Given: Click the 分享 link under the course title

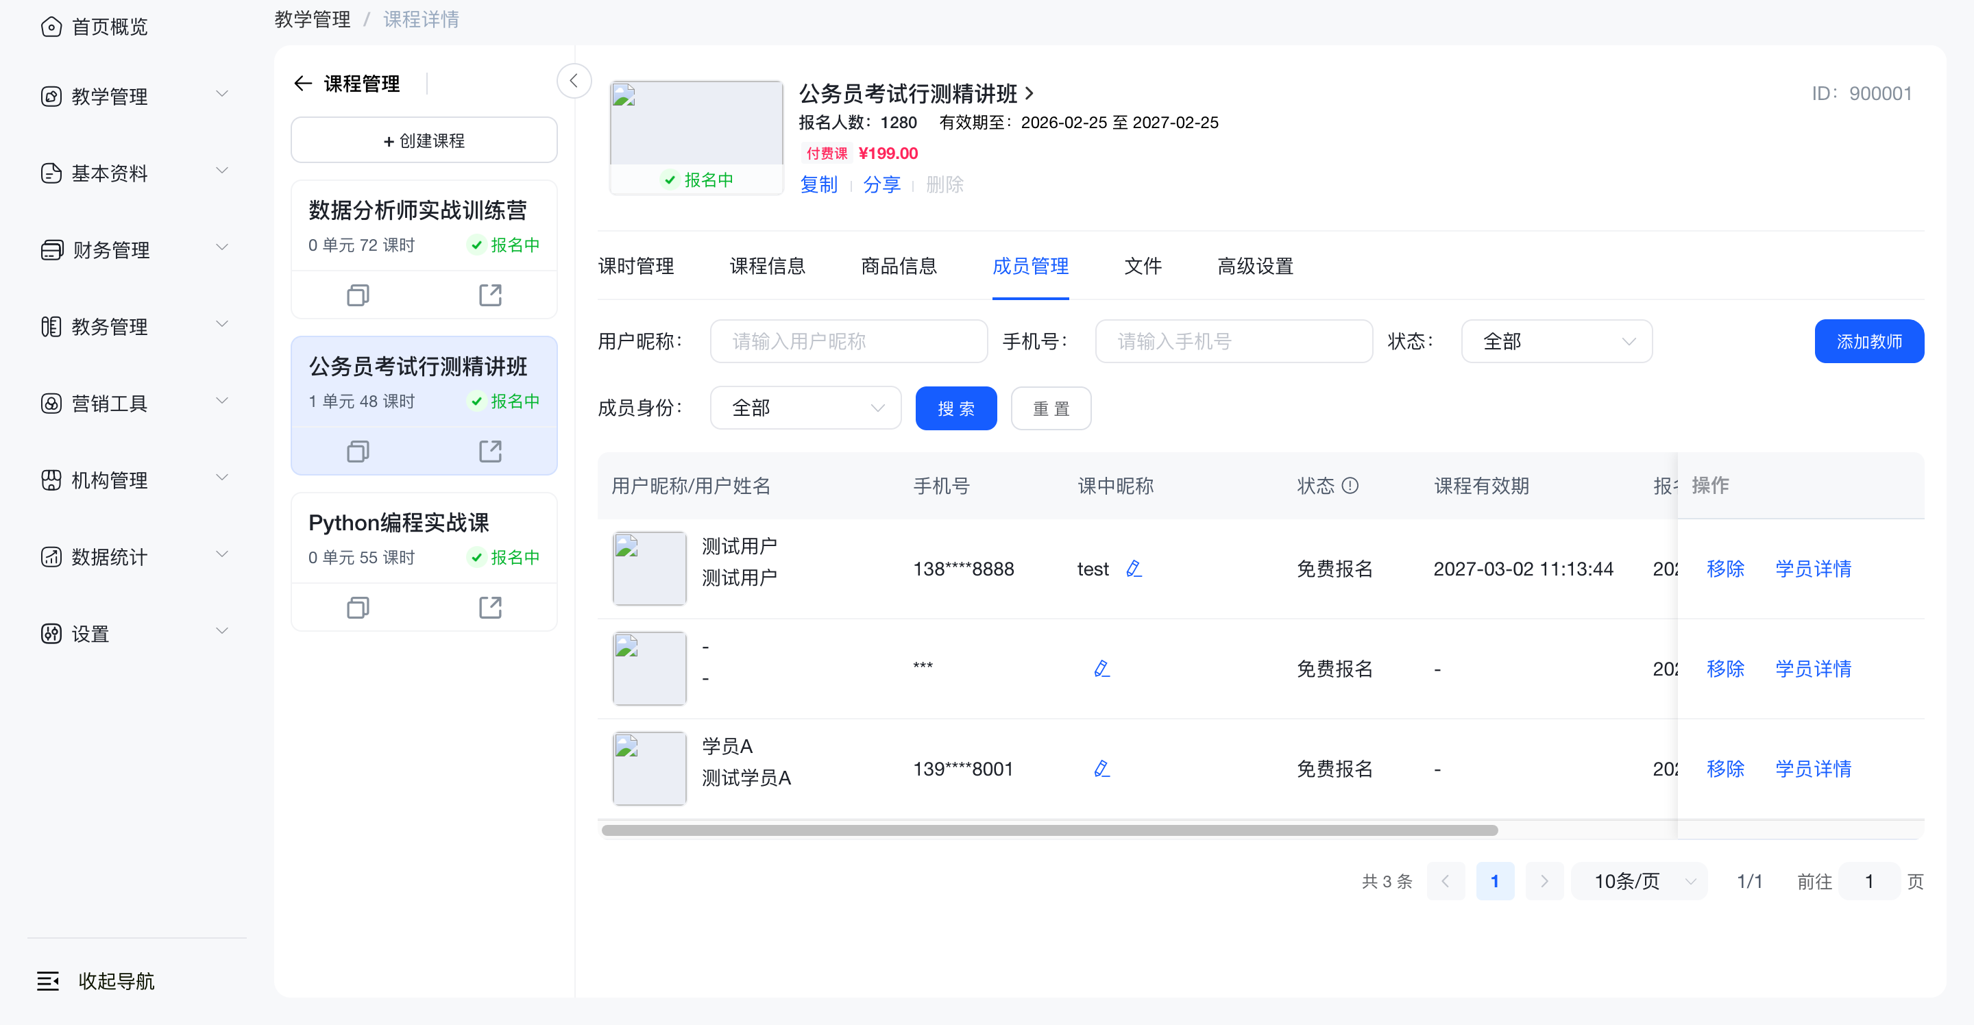Looking at the screenshot, I should coord(882,184).
